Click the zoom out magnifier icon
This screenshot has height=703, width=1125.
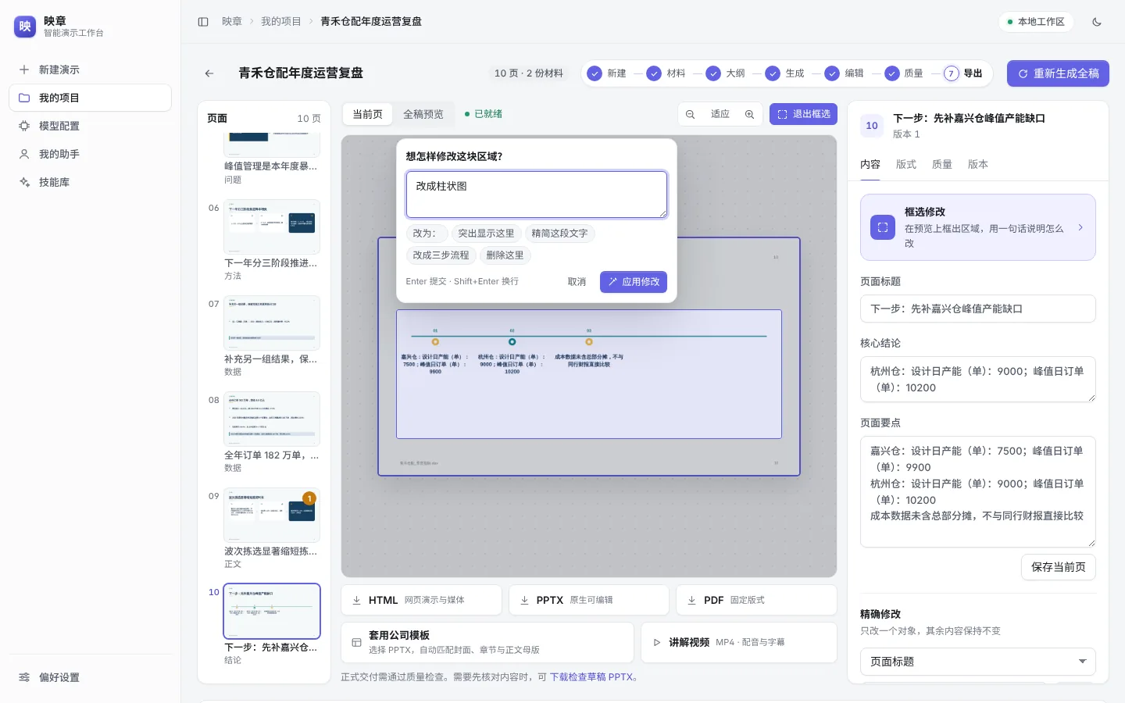click(691, 115)
